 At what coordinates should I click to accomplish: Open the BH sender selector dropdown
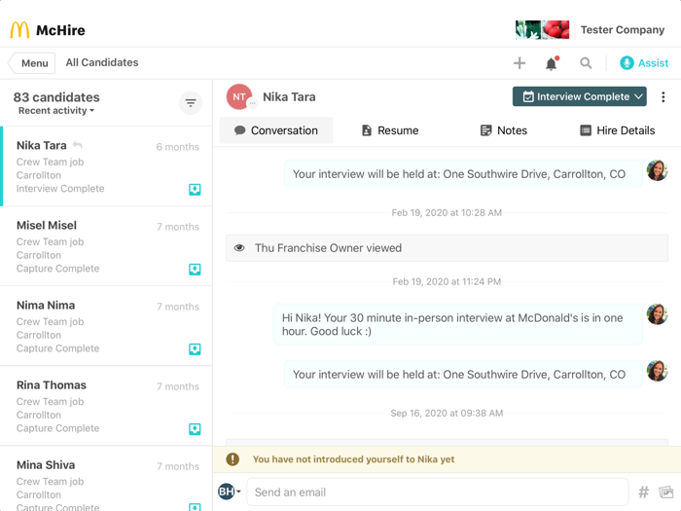(x=230, y=492)
